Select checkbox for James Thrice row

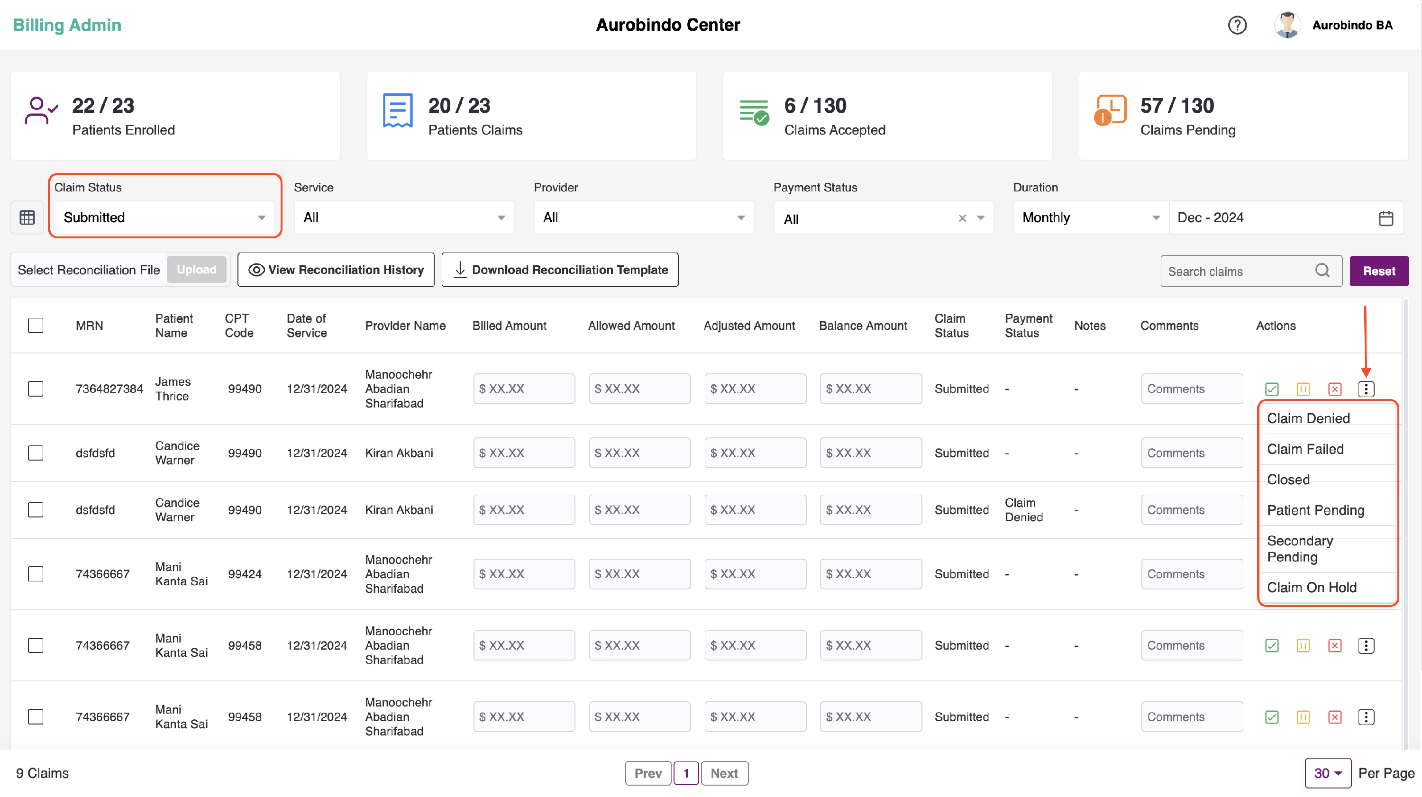click(x=36, y=389)
